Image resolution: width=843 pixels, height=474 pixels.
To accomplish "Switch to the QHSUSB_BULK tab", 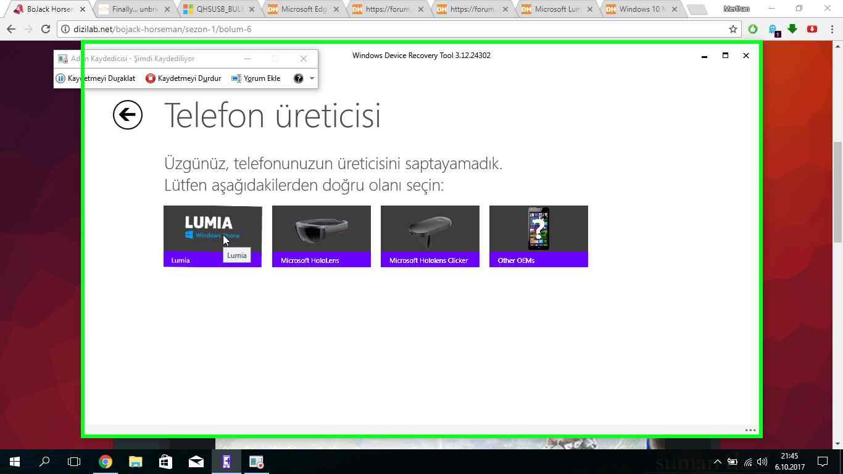I will (218, 9).
